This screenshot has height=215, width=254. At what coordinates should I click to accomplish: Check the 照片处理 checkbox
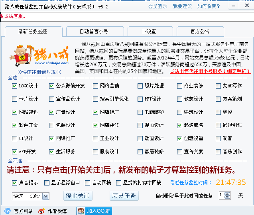(x=140, y=86)
